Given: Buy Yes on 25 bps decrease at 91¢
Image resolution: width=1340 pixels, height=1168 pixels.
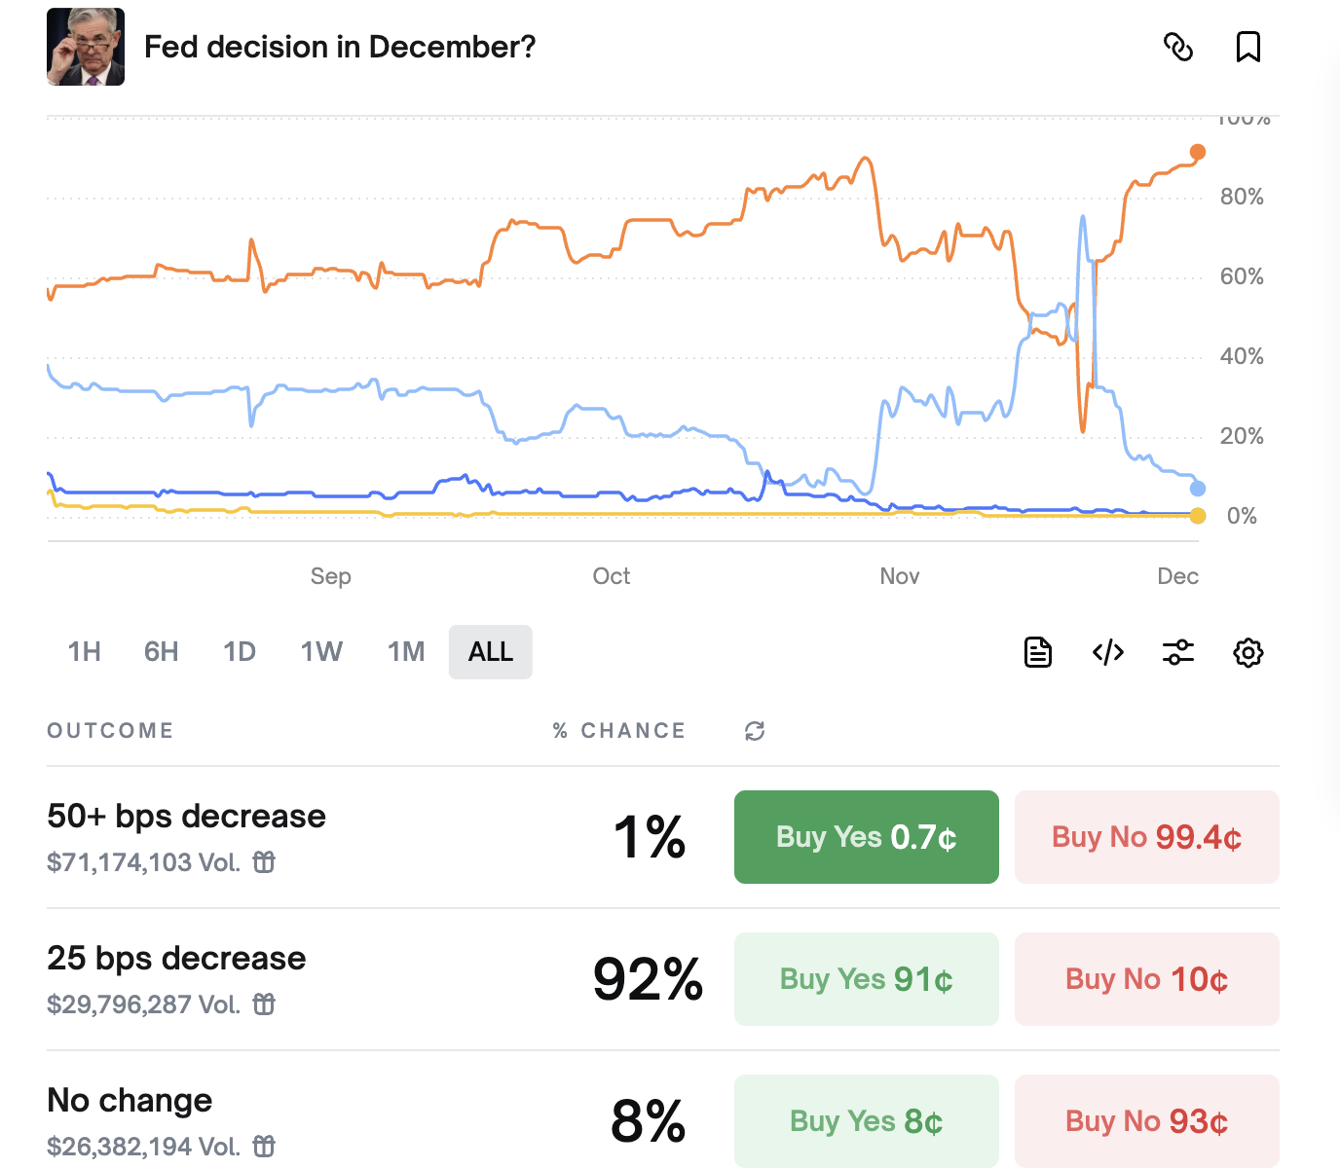Looking at the screenshot, I should tap(866, 979).
